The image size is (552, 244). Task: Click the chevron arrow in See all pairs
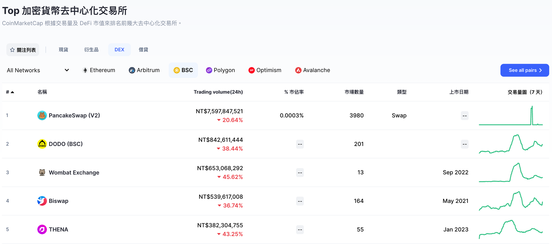(x=540, y=70)
